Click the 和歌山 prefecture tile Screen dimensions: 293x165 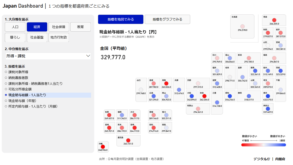coord(198,109)
